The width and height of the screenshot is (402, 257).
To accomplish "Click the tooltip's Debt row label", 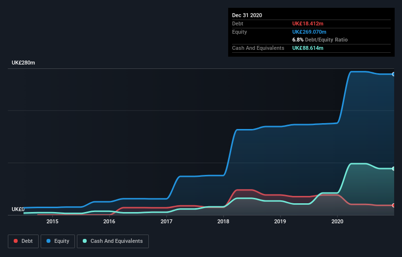I will pyautogui.click(x=237, y=23).
